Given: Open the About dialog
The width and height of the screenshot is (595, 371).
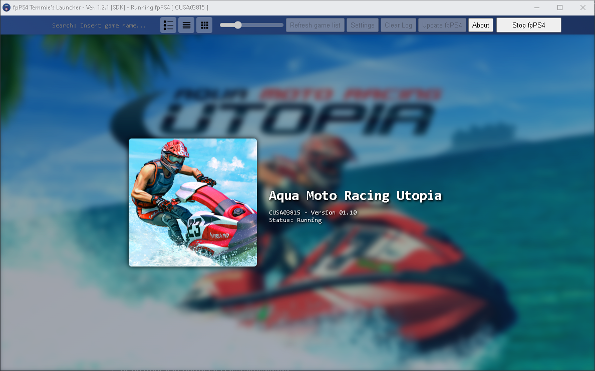Looking at the screenshot, I should (x=480, y=24).
